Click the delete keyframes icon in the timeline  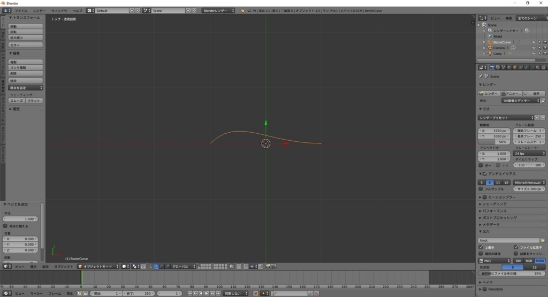pyautogui.click(x=316, y=293)
